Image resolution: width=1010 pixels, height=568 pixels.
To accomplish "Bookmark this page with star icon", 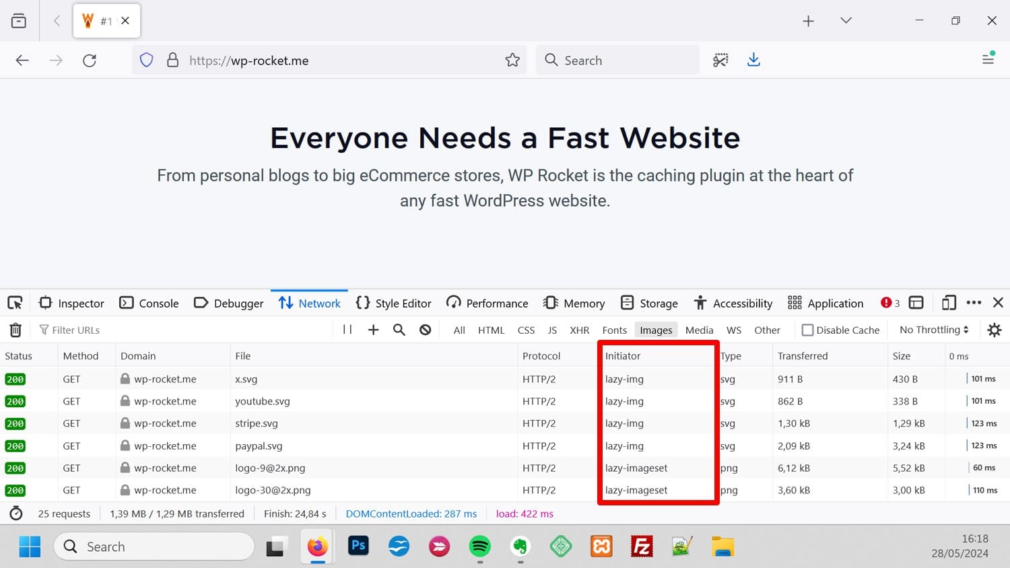I will (x=512, y=60).
